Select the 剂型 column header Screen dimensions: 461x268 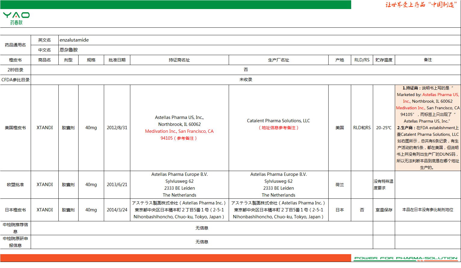[x=68, y=60]
